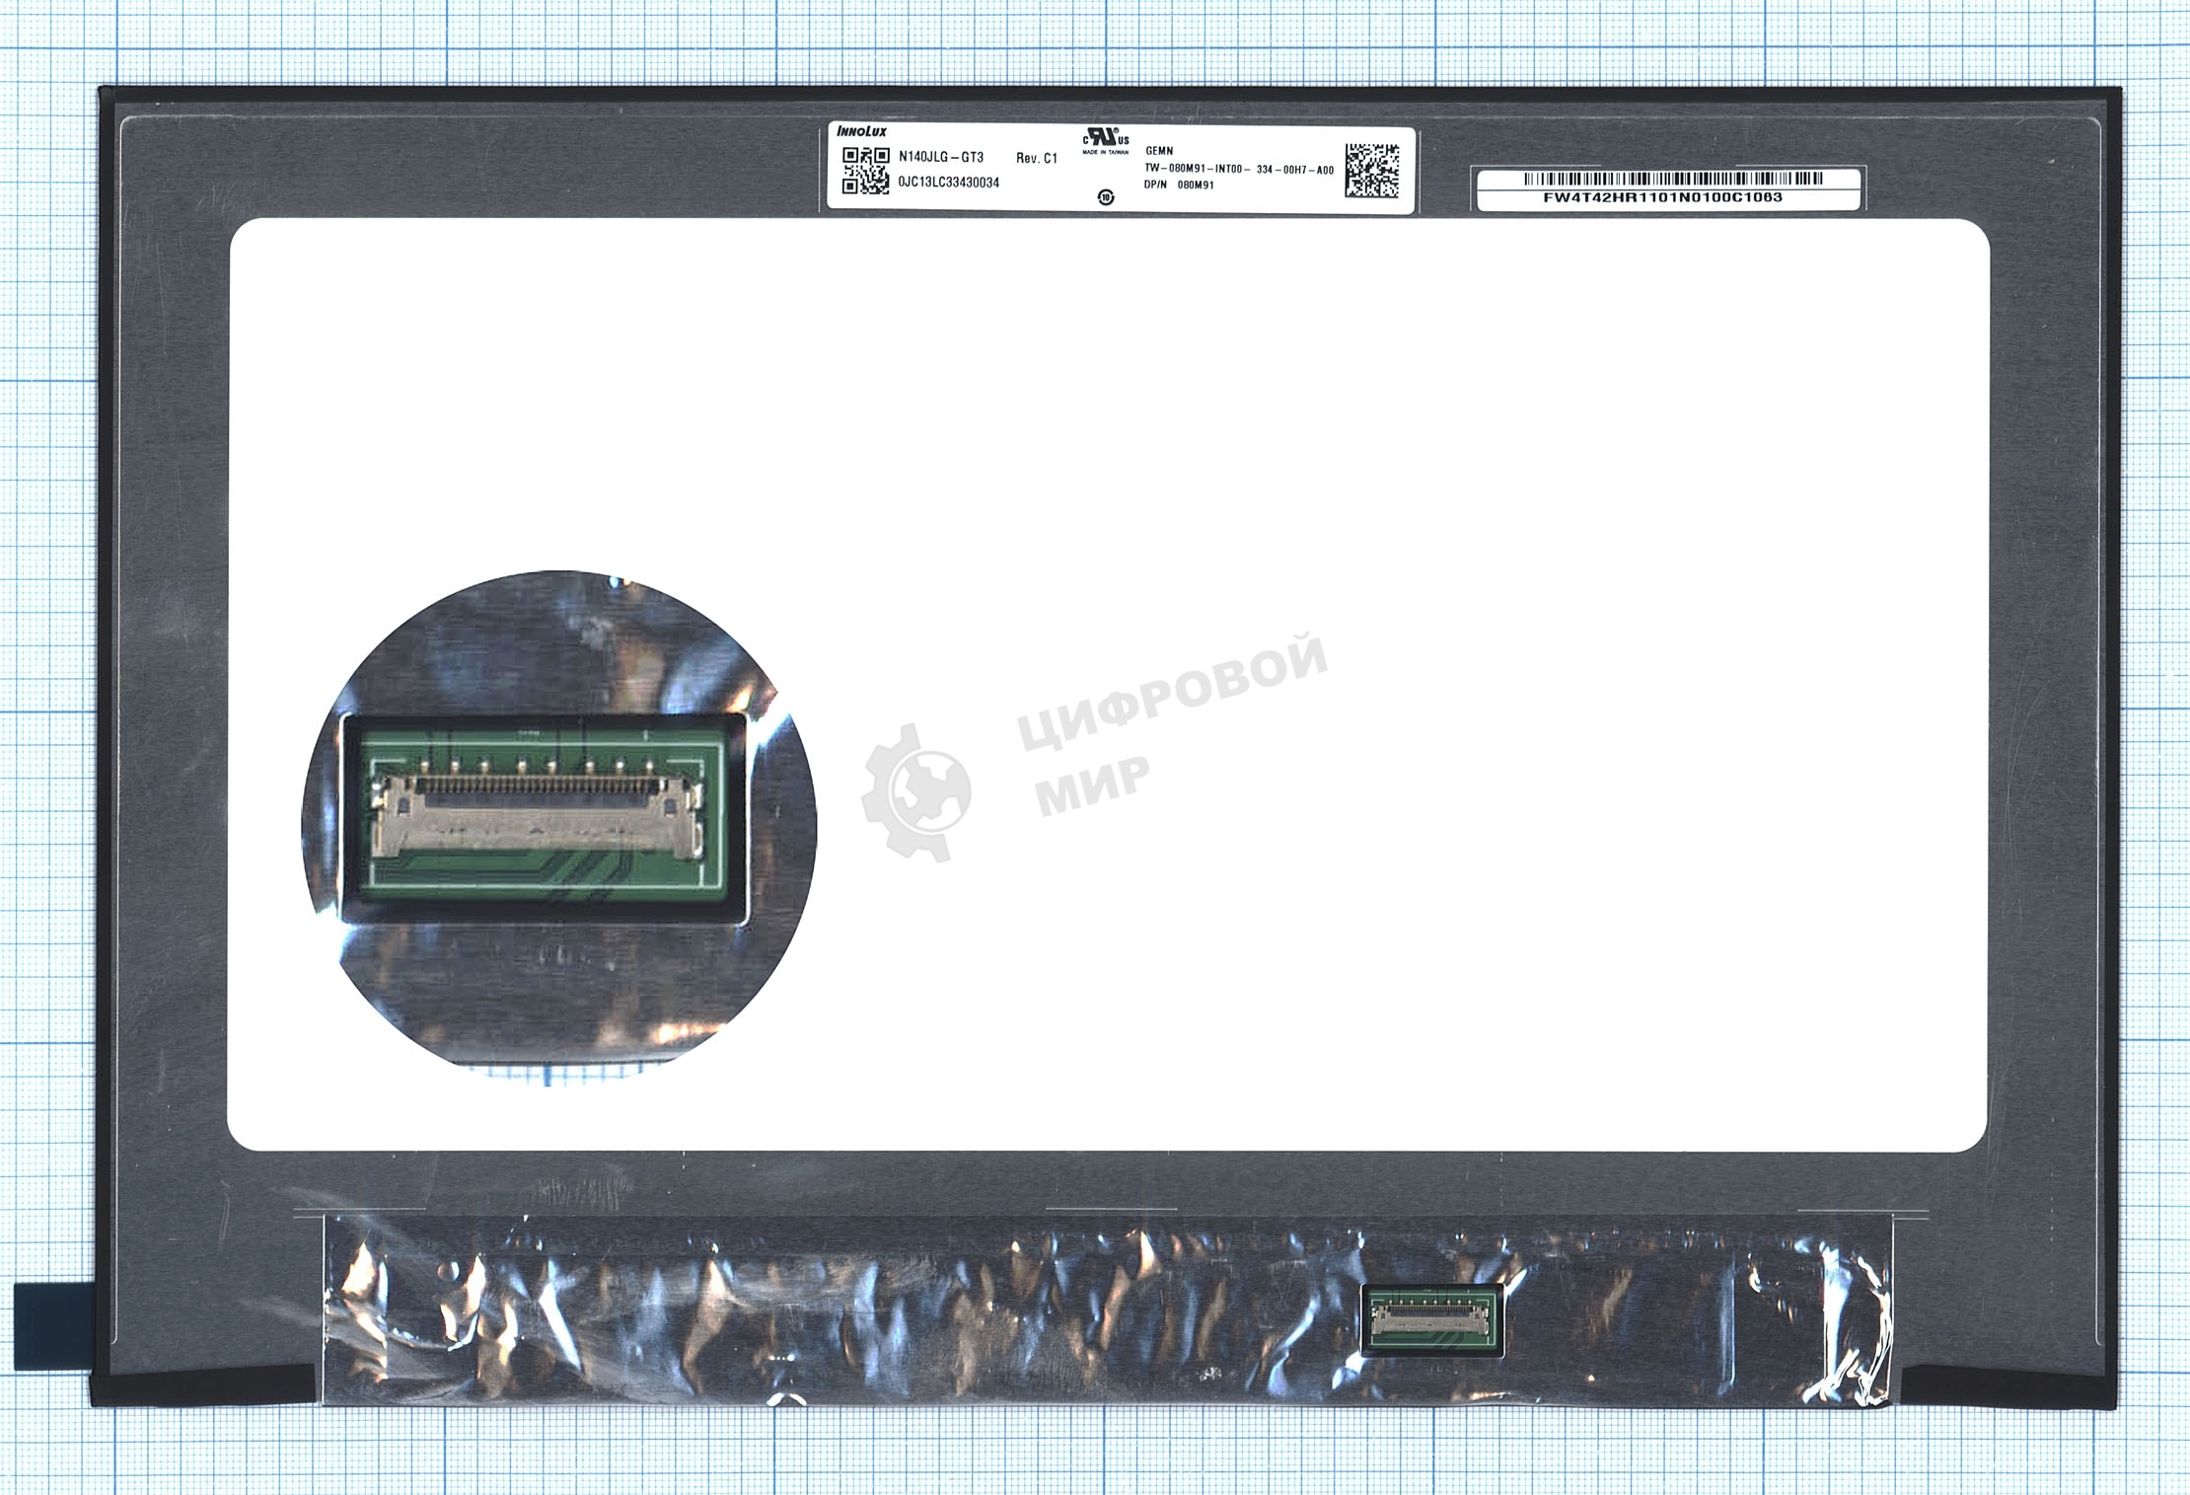Click the right data matrix code

1371,170
